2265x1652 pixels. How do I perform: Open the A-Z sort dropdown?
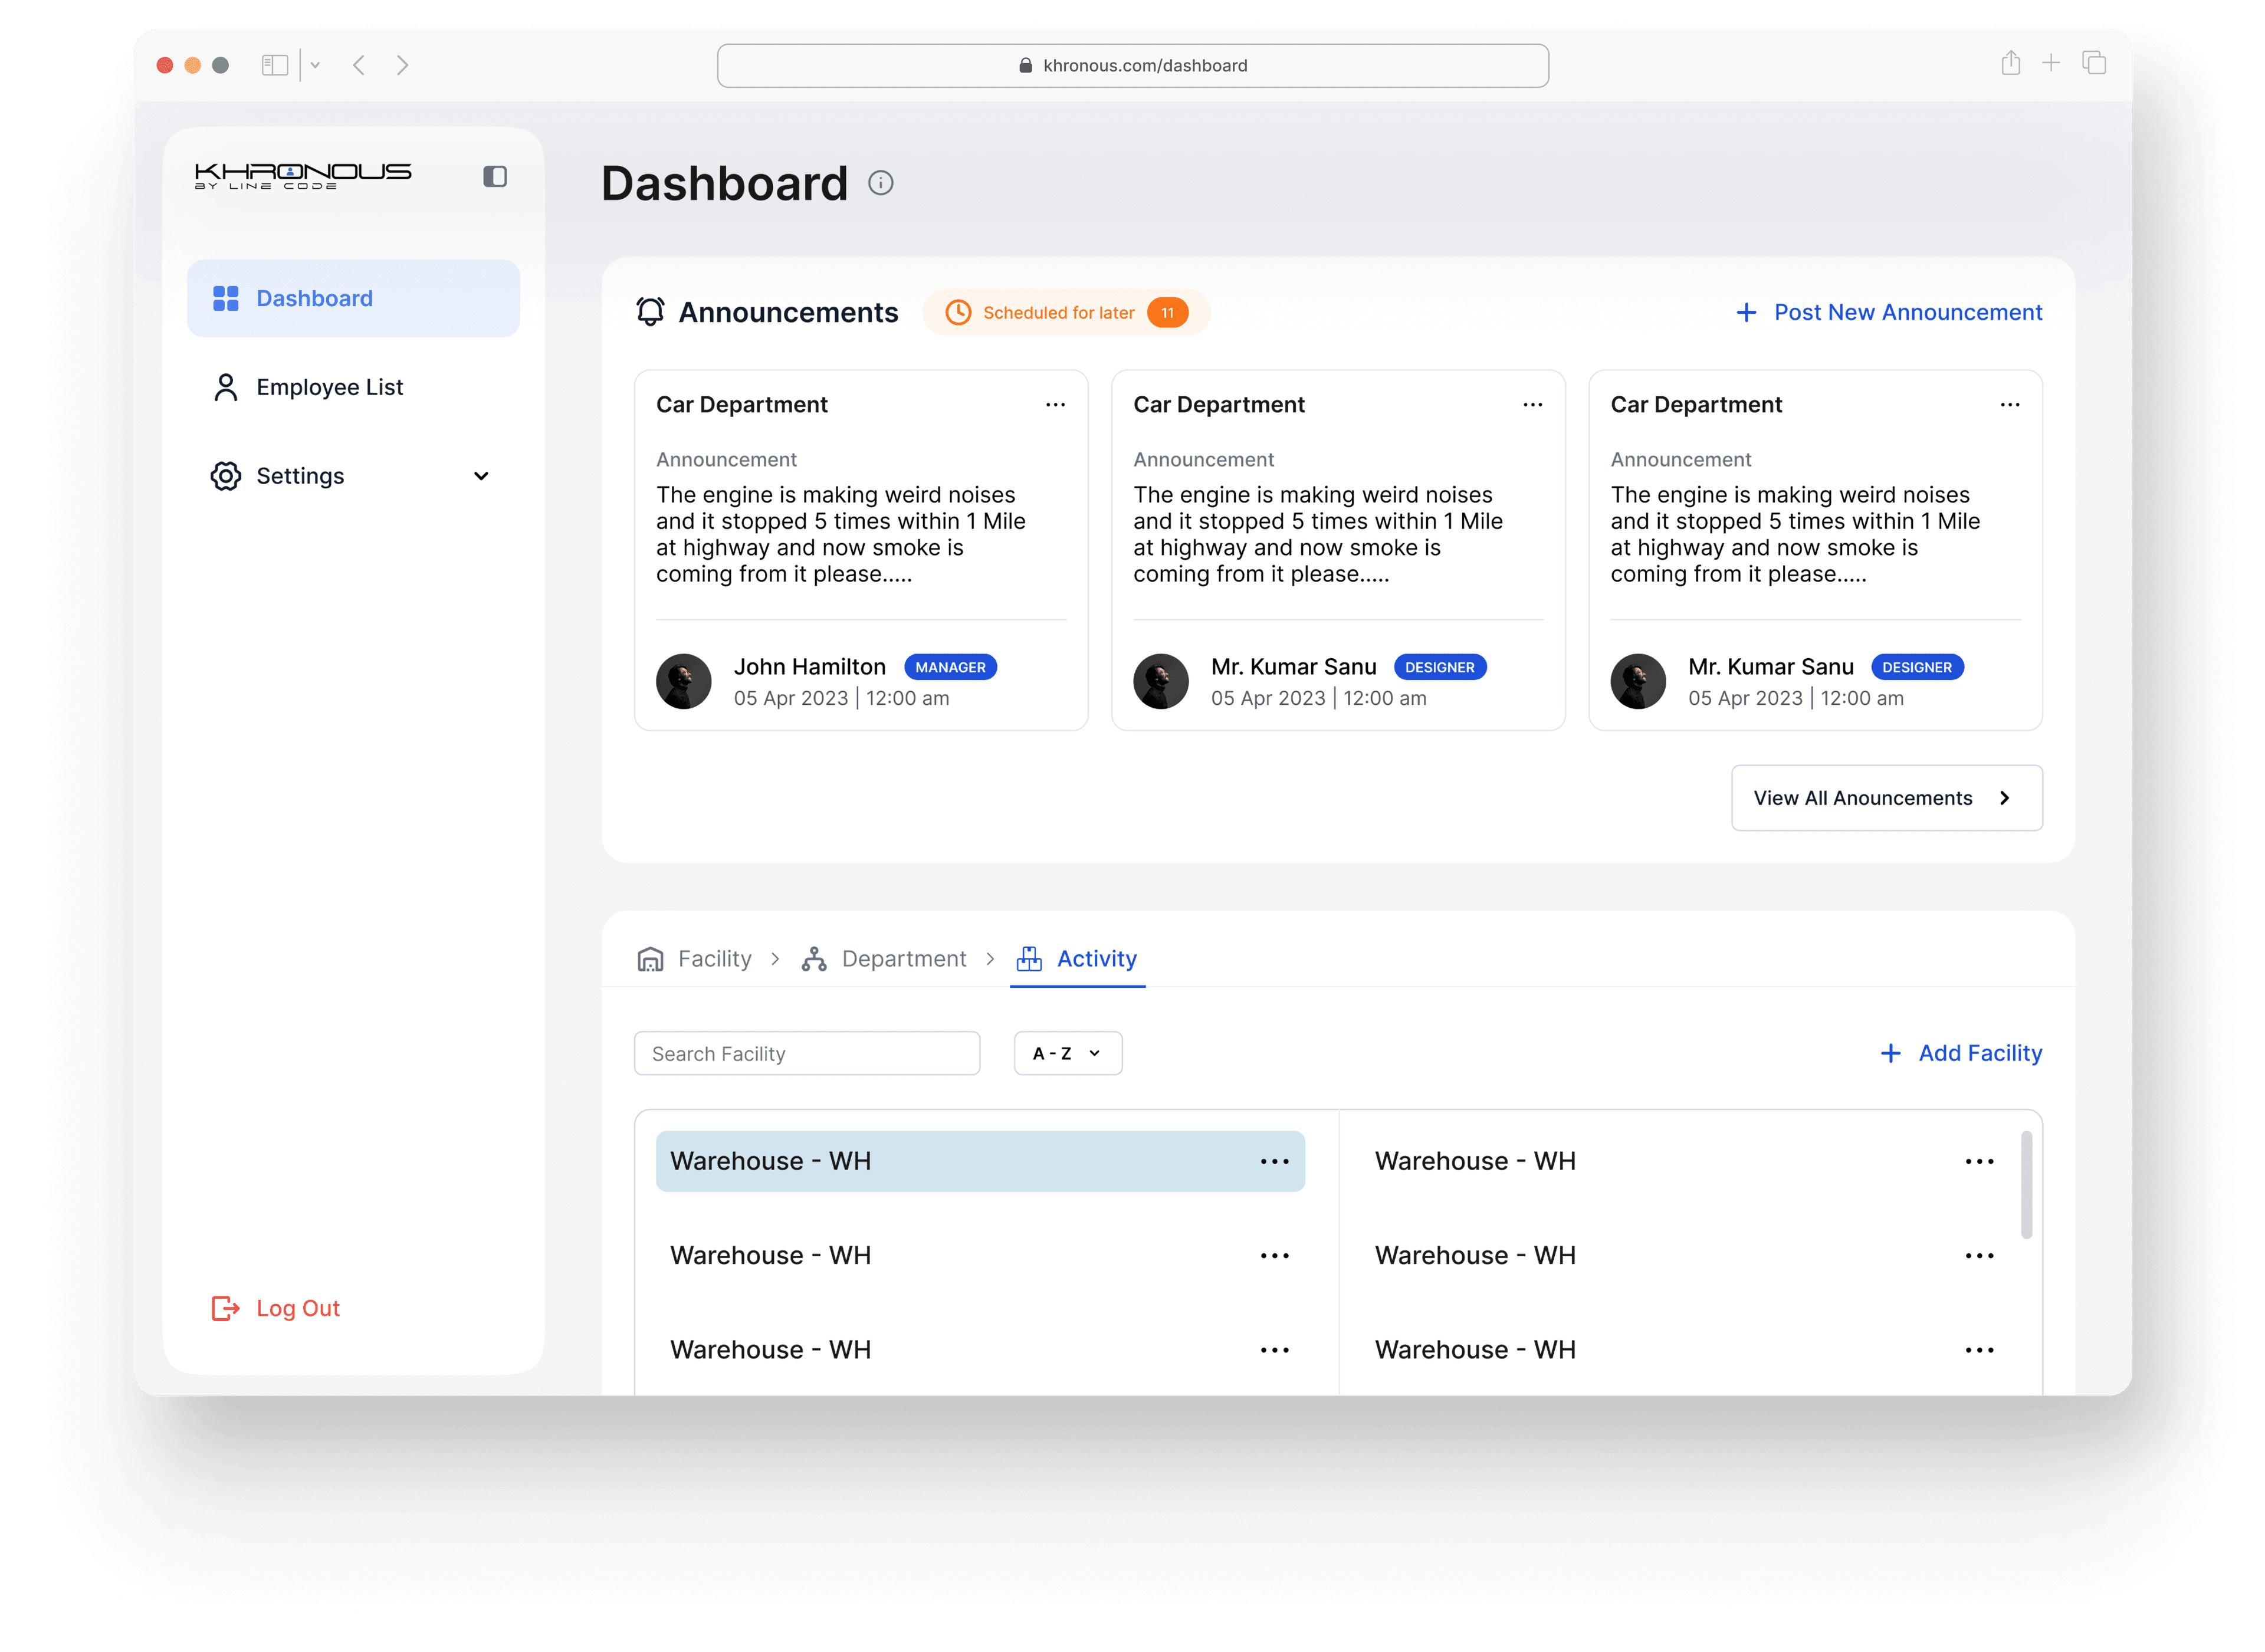pos(1066,1053)
